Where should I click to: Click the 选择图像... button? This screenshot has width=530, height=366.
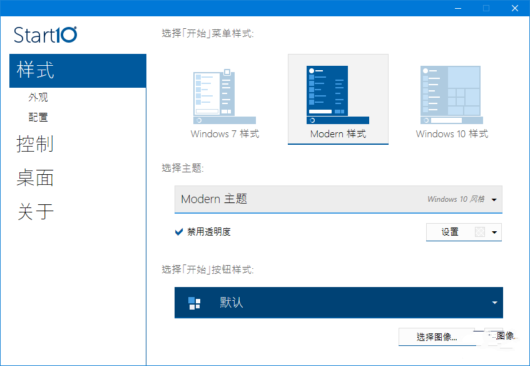click(x=437, y=337)
